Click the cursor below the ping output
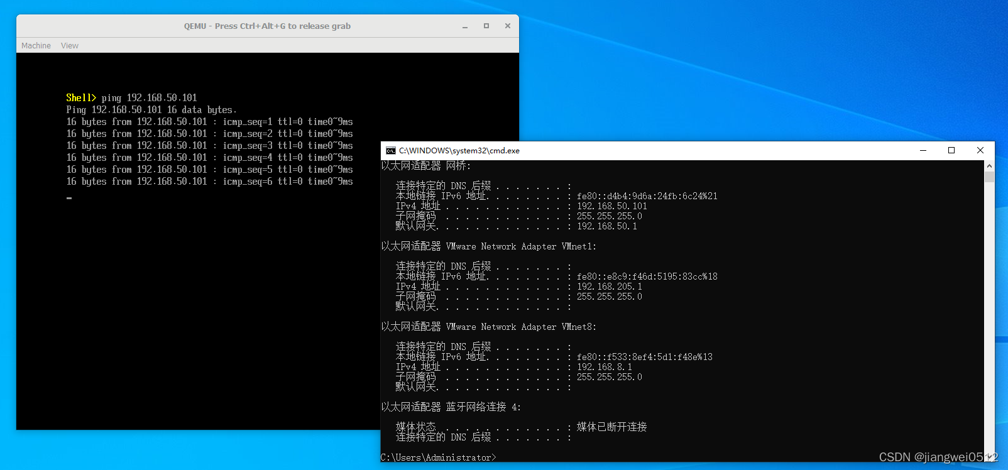This screenshot has width=1008, height=470. point(69,198)
